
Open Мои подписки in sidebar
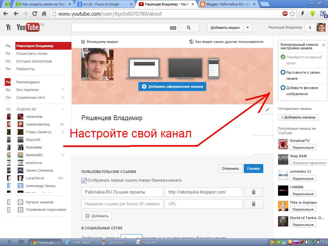click(x=28, y=90)
